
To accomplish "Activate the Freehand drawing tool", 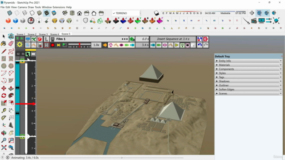I will pos(11,52).
